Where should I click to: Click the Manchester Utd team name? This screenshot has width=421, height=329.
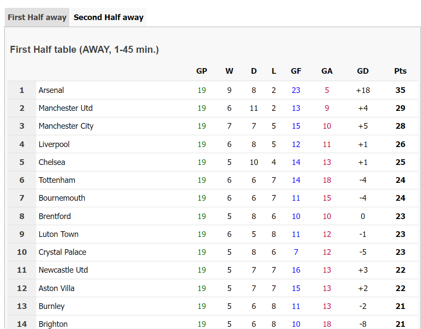click(66, 108)
